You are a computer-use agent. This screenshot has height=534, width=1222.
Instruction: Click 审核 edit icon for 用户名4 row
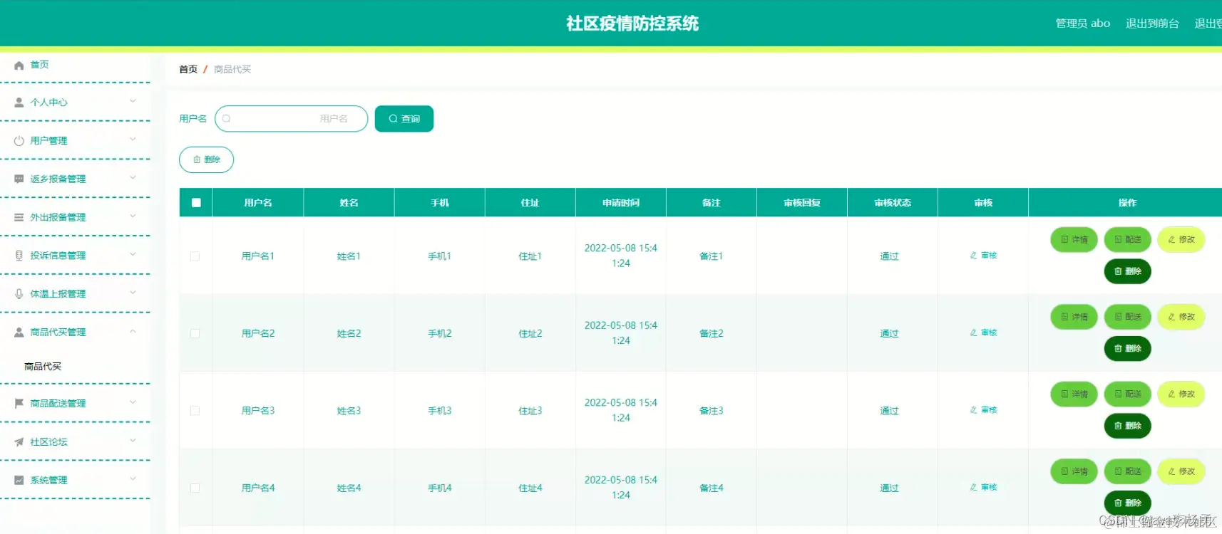[x=973, y=488]
